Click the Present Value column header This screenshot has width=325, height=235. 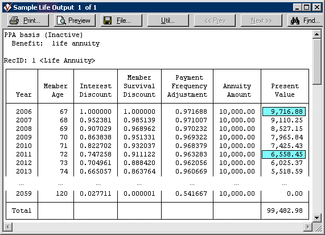285,90
